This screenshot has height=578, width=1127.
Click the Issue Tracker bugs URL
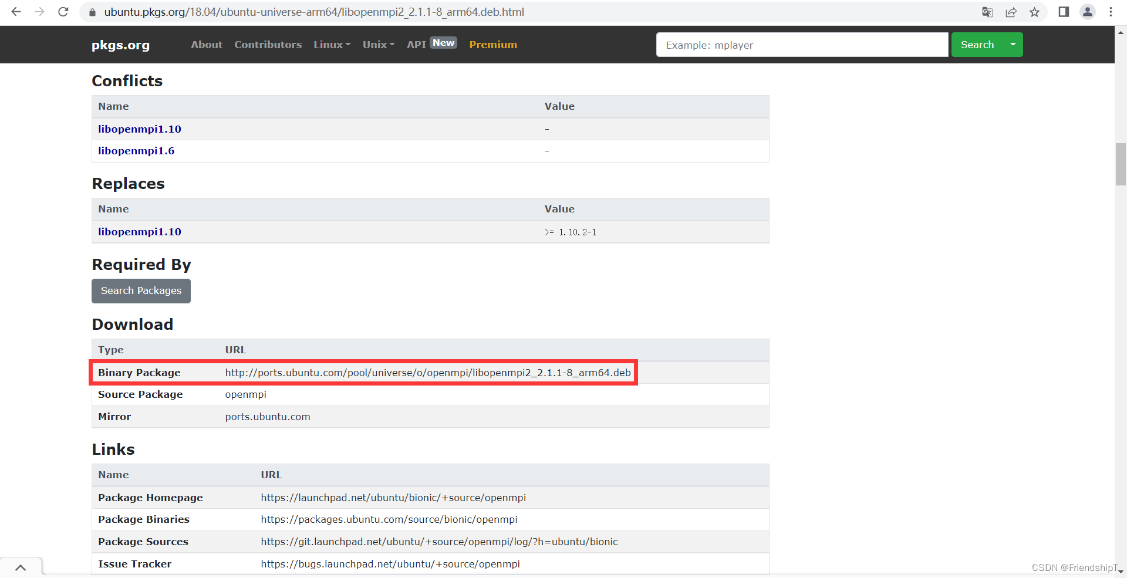point(390,564)
